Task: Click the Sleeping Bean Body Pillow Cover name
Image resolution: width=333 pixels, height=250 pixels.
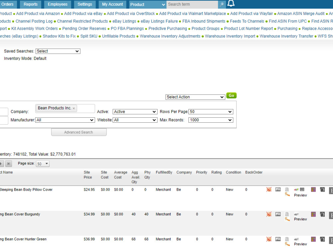Action: point(26,190)
